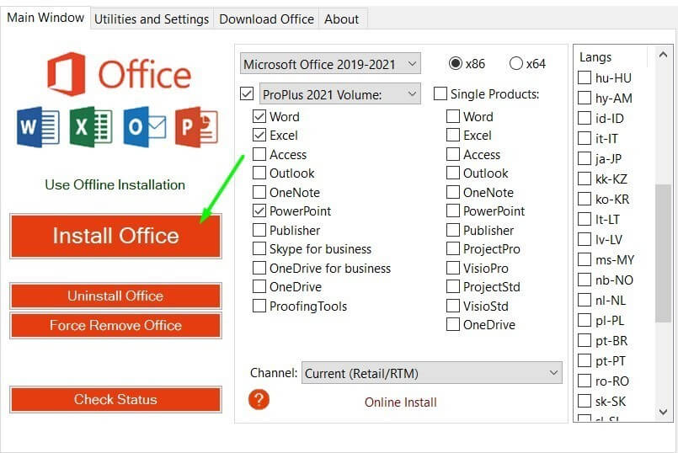Click the PowerPoint app icon

(x=196, y=127)
